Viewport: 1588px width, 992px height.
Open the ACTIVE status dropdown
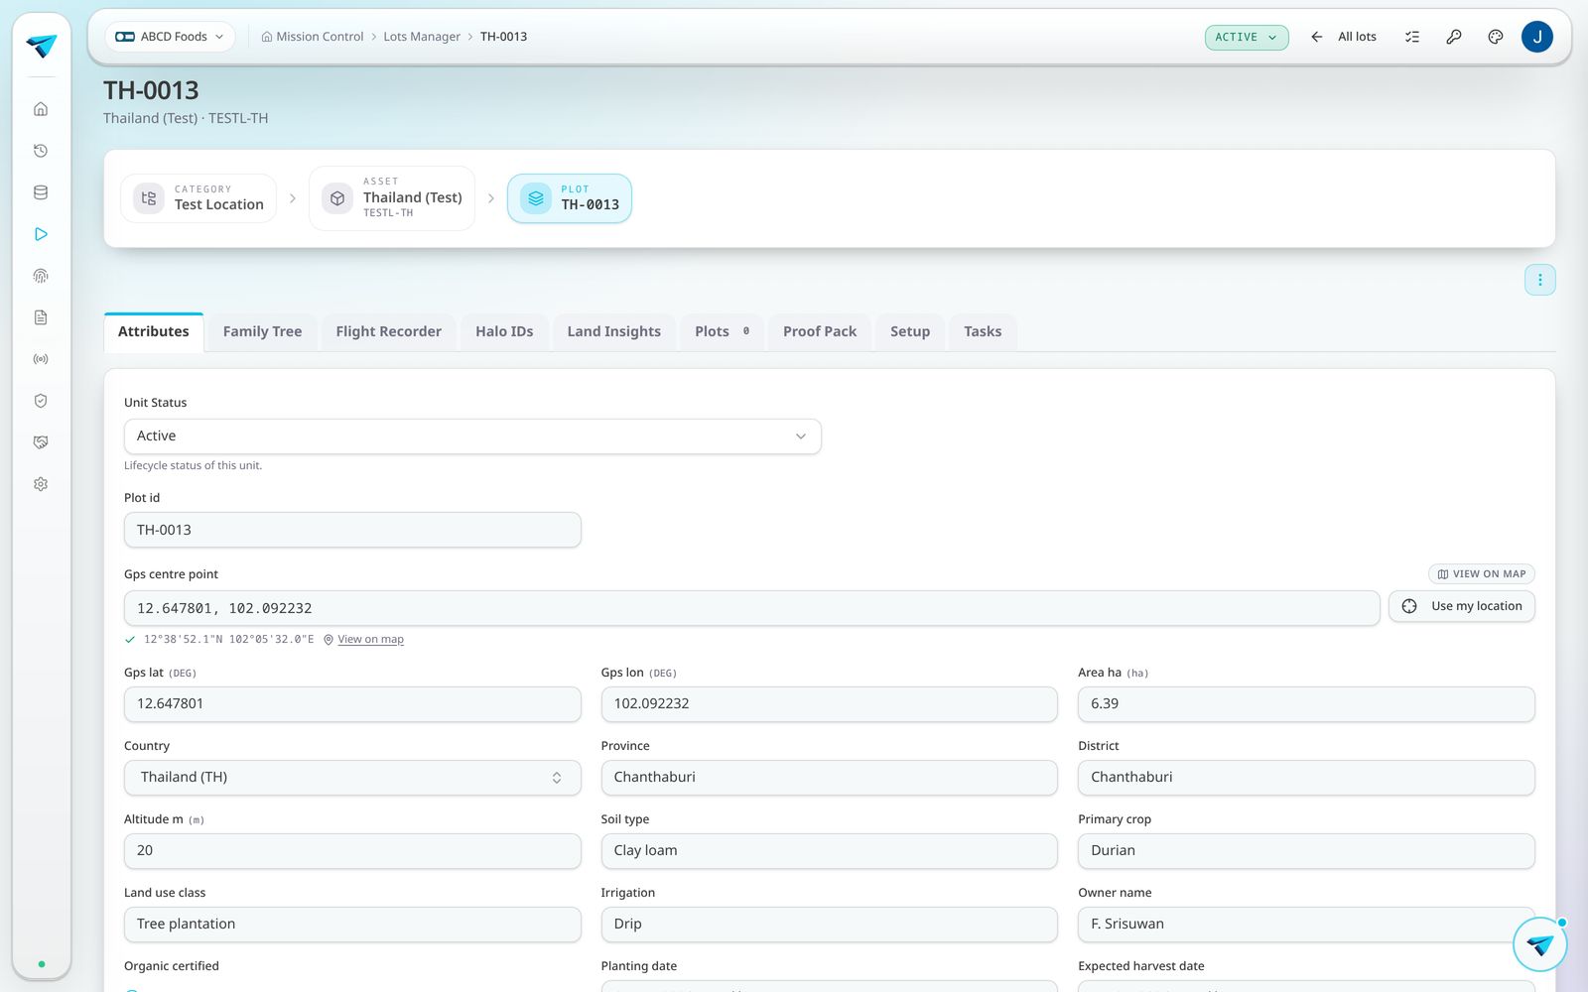point(1247,37)
